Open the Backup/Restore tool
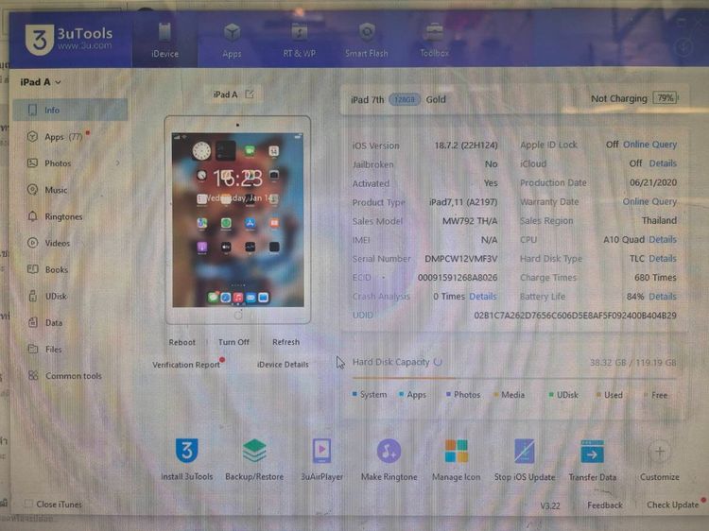Viewport: 709px width, 531px height. pos(254,452)
